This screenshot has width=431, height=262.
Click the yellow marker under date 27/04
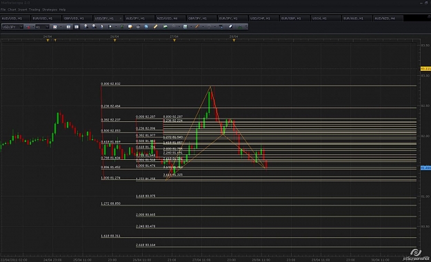point(174,41)
